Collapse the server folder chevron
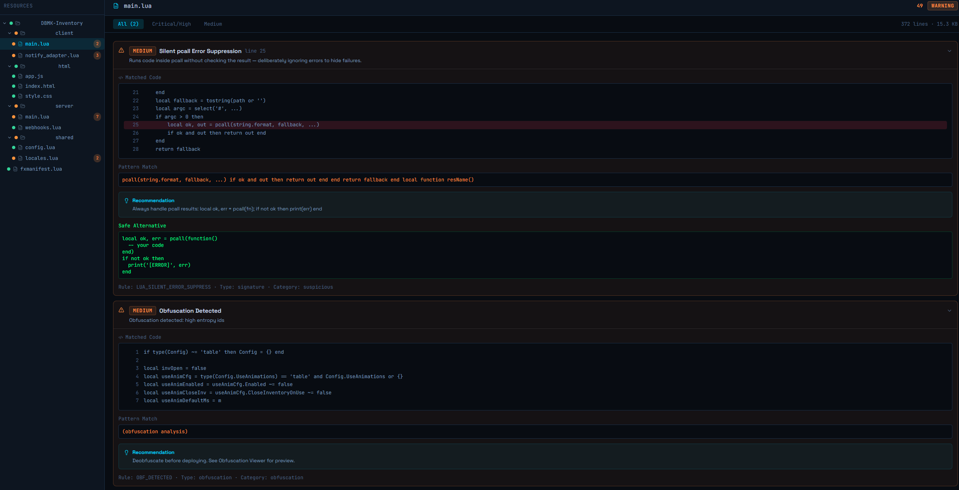Image resolution: width=959 pixels, height=490 pixels. 10,106
